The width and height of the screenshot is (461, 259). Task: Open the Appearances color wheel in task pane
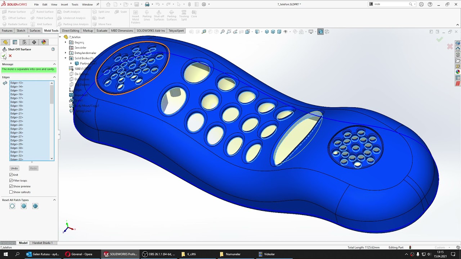coord(458,72)
